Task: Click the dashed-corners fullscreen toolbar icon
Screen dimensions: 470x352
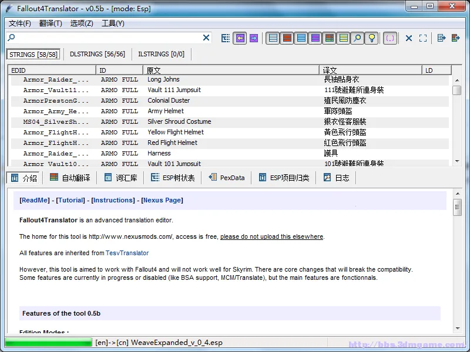Action: (423, 38)
